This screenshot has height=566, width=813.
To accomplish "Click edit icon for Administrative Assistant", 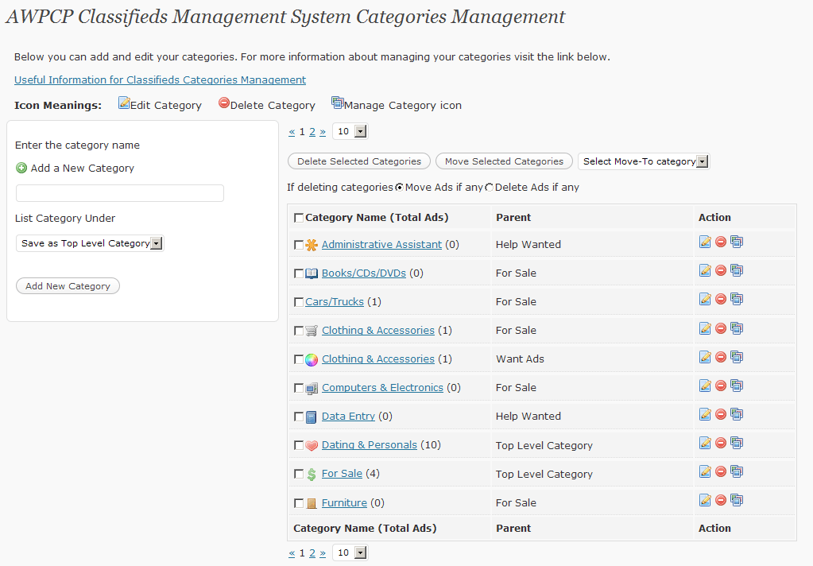I will click(x=705, y=242).
